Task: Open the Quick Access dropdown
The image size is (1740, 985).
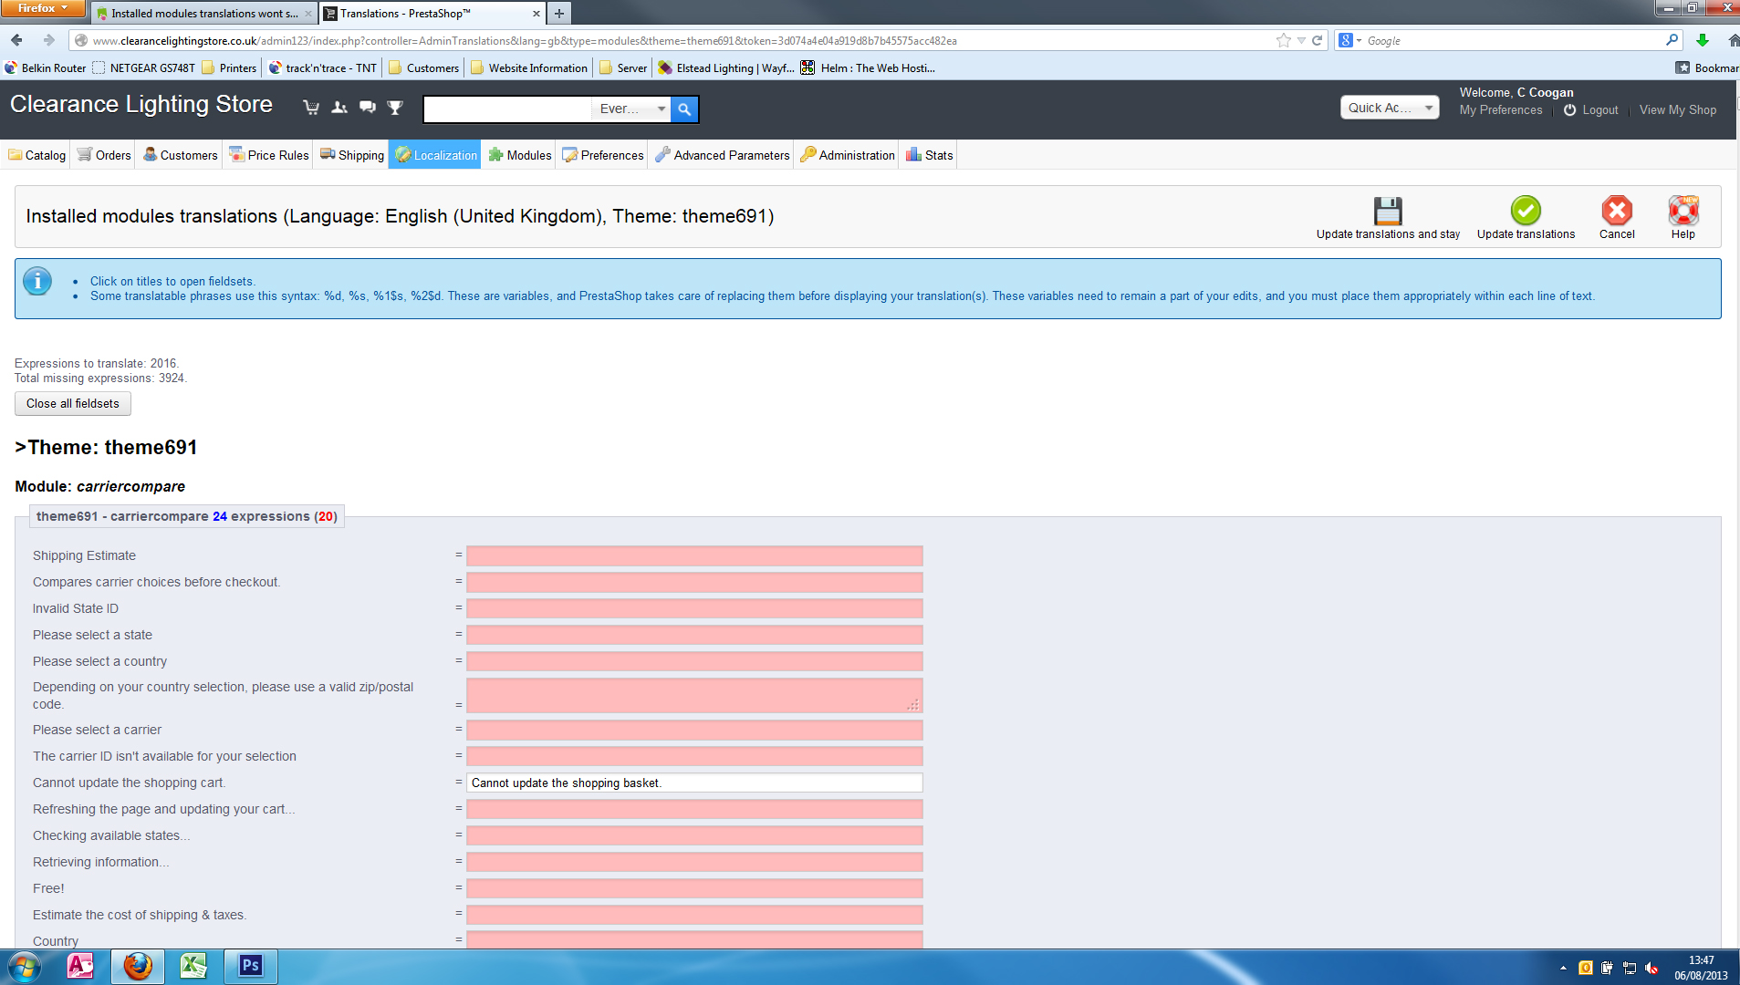Action: [1390, 108]
